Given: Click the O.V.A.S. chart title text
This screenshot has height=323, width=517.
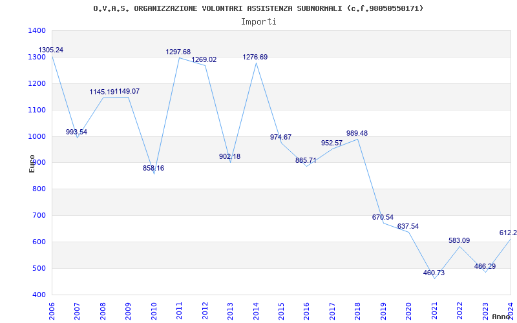Looking at the screenshot, I should click(258, 8).
